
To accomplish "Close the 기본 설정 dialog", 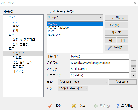I will pyautogui.click(x=135, y=3).
